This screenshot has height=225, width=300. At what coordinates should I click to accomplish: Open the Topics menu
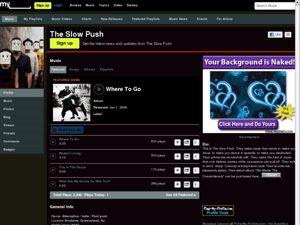pyautogui.click(x=104, y=5)
